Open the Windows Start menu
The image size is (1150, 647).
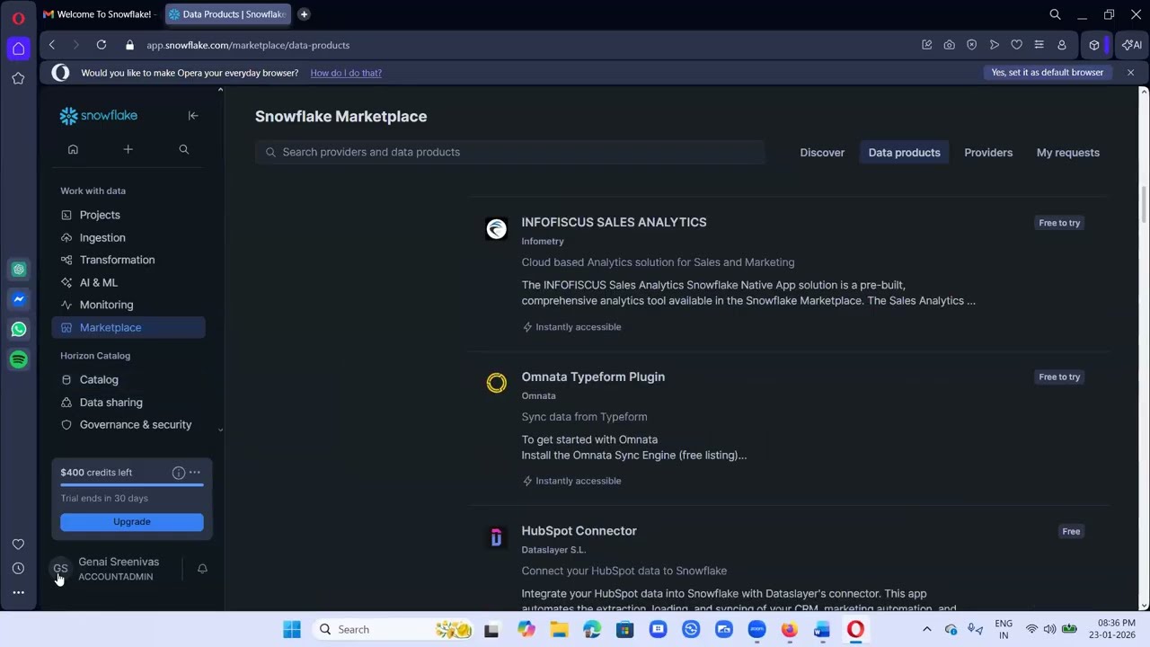click(292, 630)
